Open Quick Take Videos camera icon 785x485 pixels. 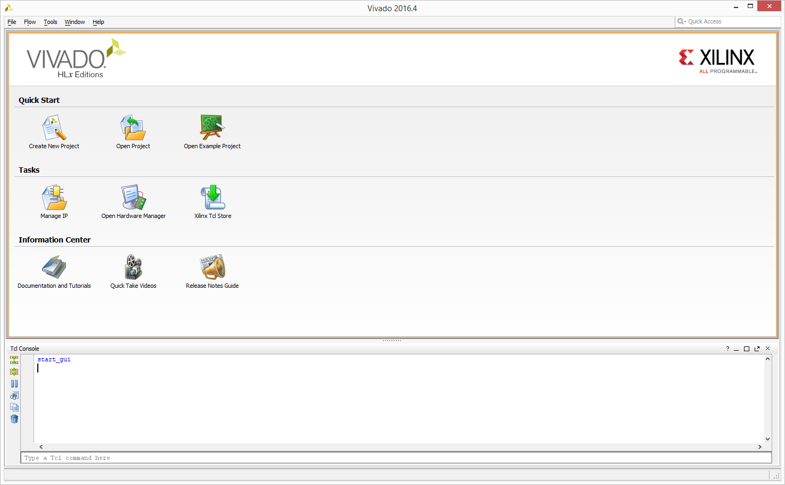133,267
